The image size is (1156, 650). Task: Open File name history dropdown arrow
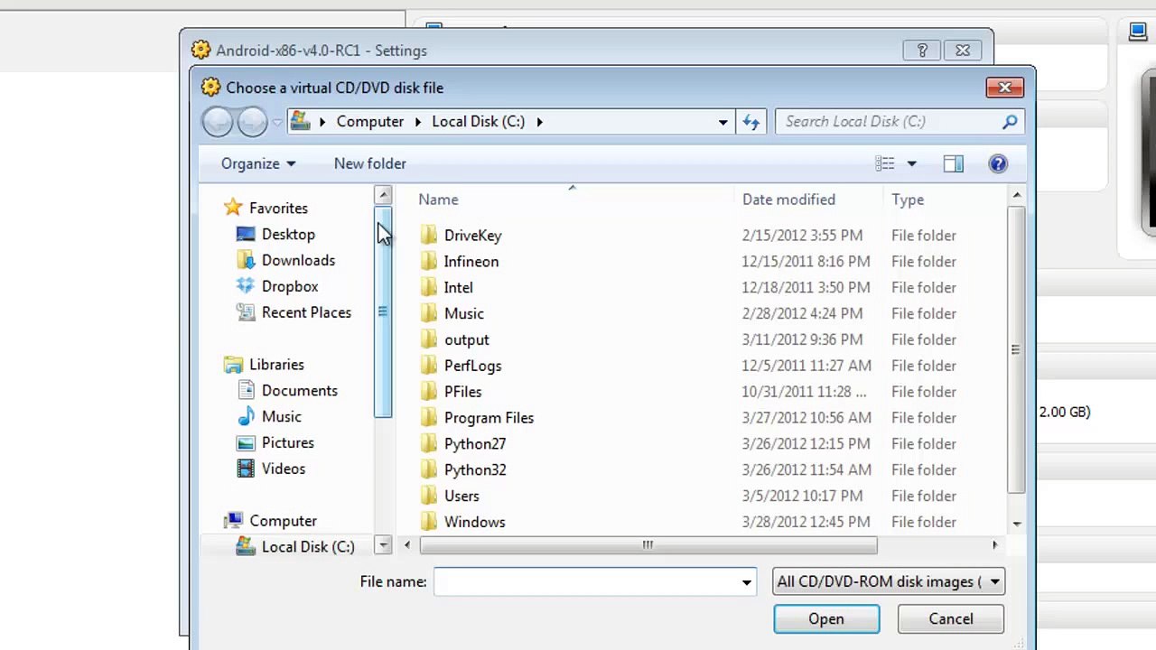(x=747, y=582)
